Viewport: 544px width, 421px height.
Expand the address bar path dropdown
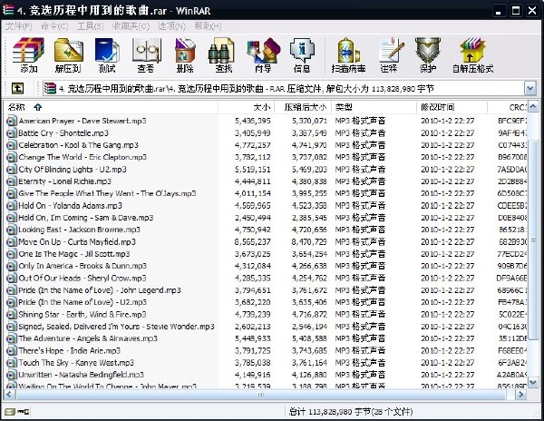(x=529, y=89)
